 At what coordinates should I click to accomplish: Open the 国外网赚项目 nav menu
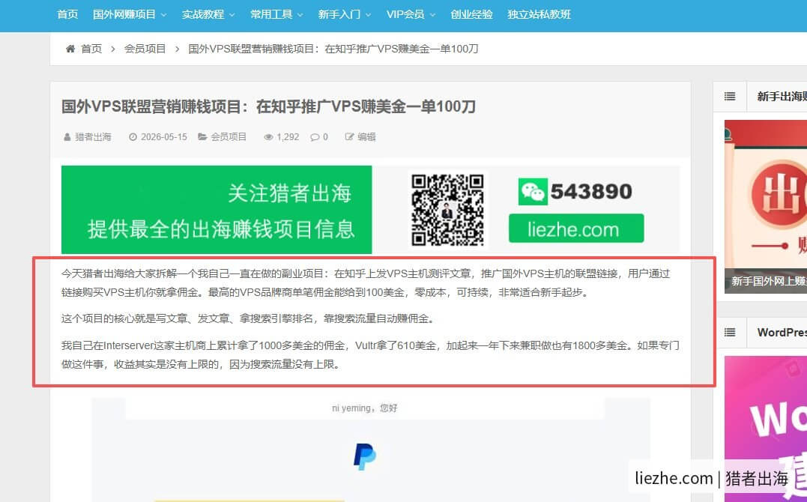124,14
